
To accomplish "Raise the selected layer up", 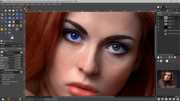I will [x=164, y=57].
